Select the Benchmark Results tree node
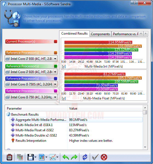Screen dimensions: 153x164 point(25,115)
